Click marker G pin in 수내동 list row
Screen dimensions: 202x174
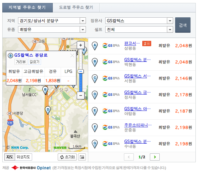tap(95, 144)
